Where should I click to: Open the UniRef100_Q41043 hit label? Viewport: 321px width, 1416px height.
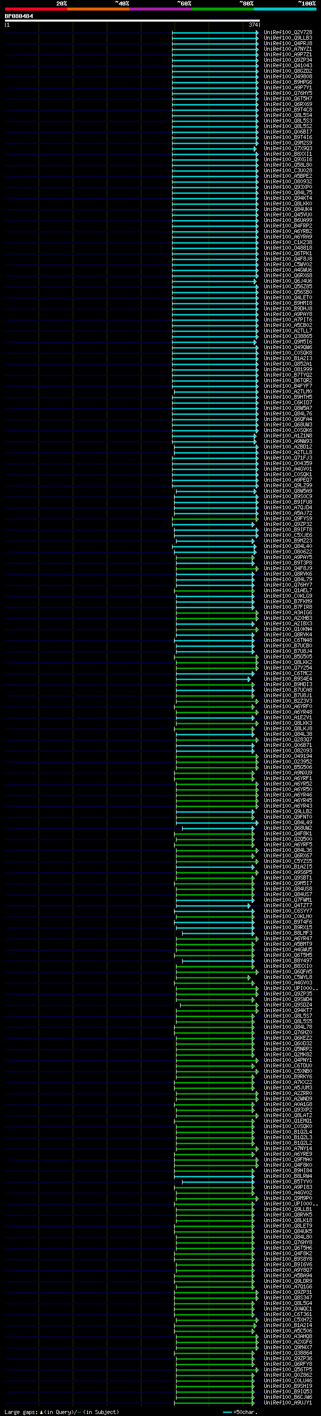tap(288, 65)
